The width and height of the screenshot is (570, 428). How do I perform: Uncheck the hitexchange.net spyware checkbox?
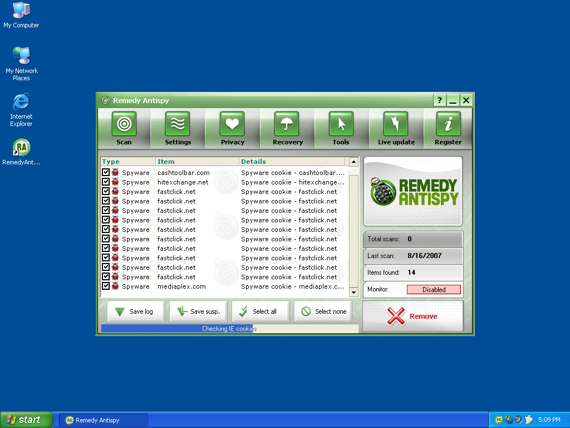coord(106,182)
